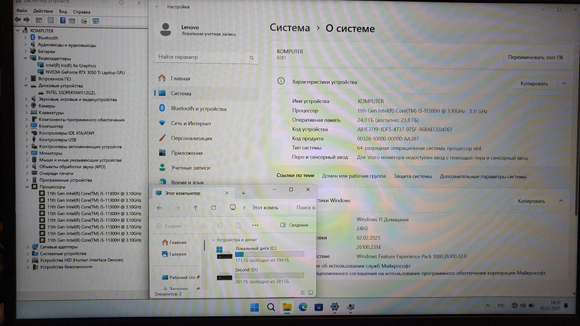Click Создать button in Explorer

(x=171, y=226)
